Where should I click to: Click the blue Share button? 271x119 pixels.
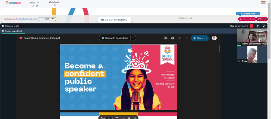point(198,38)
